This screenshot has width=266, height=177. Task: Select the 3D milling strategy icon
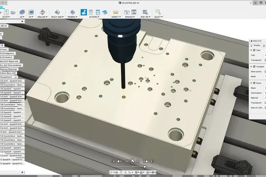click(x=31, y=12)
